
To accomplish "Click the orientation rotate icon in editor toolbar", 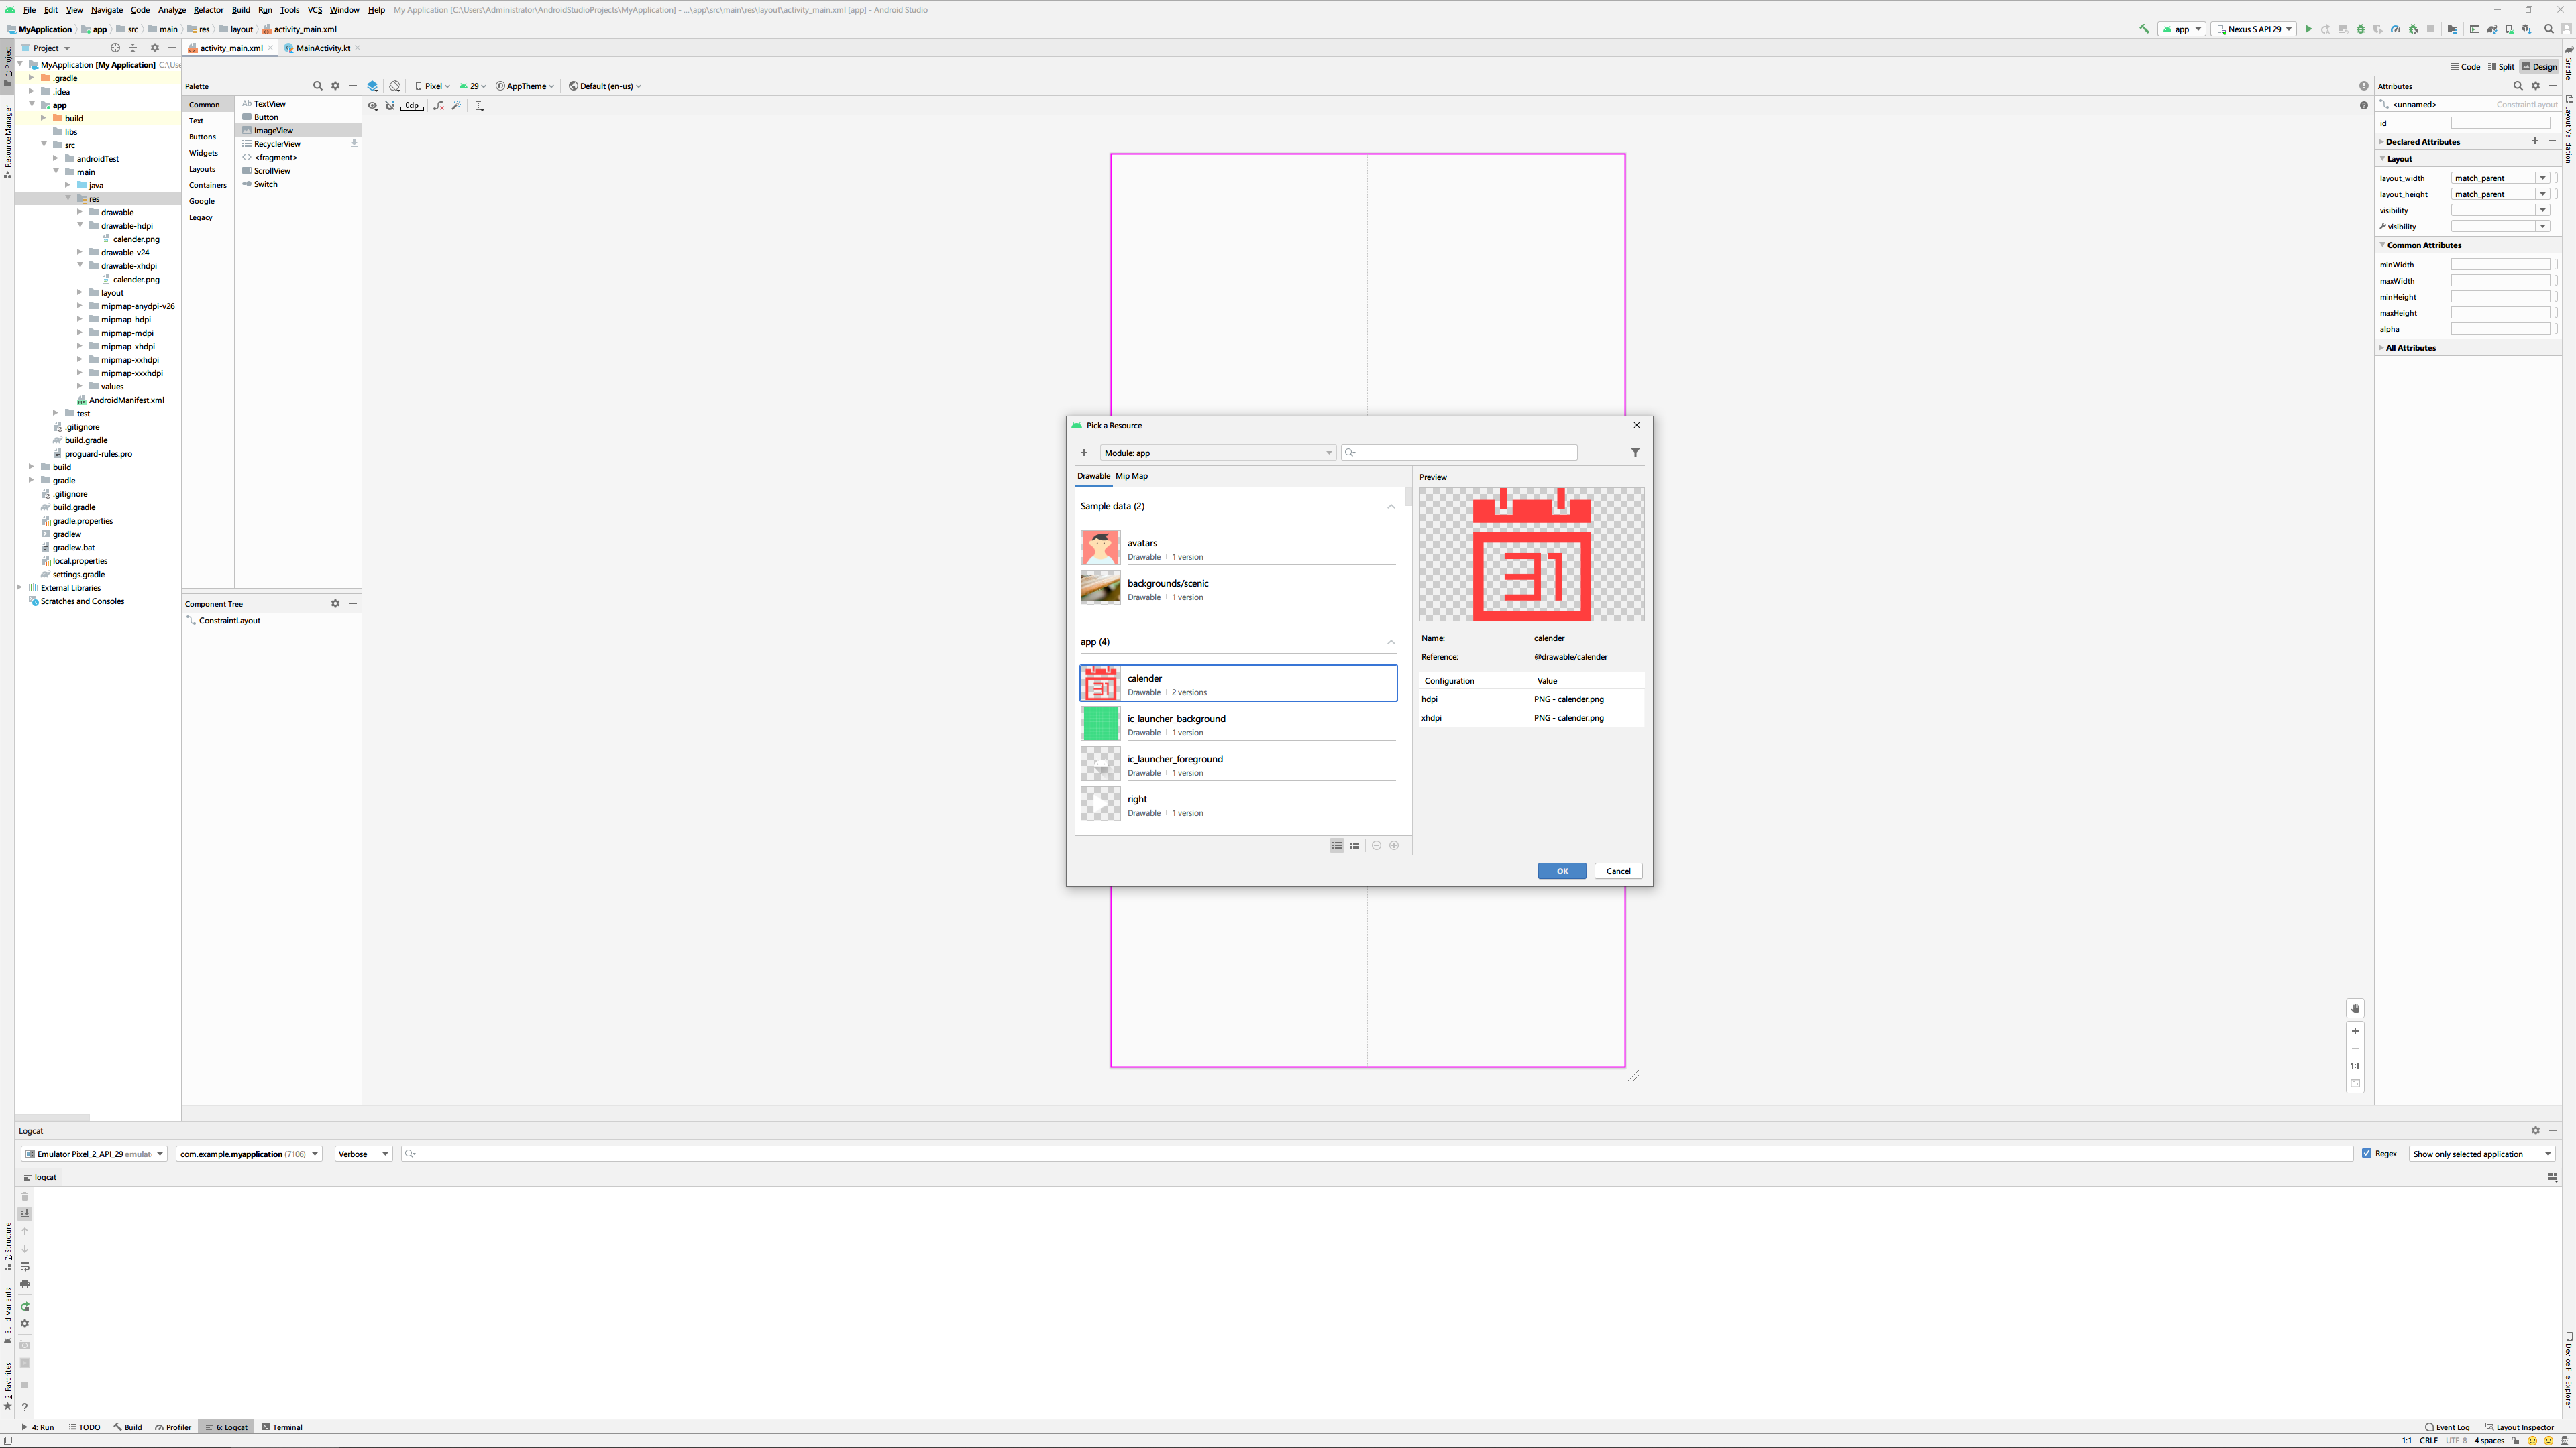I will pyautogui.click(x=395, y=86).
